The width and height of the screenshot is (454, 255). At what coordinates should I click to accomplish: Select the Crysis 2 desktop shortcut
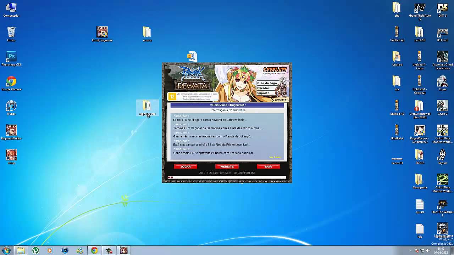point(442,108)
